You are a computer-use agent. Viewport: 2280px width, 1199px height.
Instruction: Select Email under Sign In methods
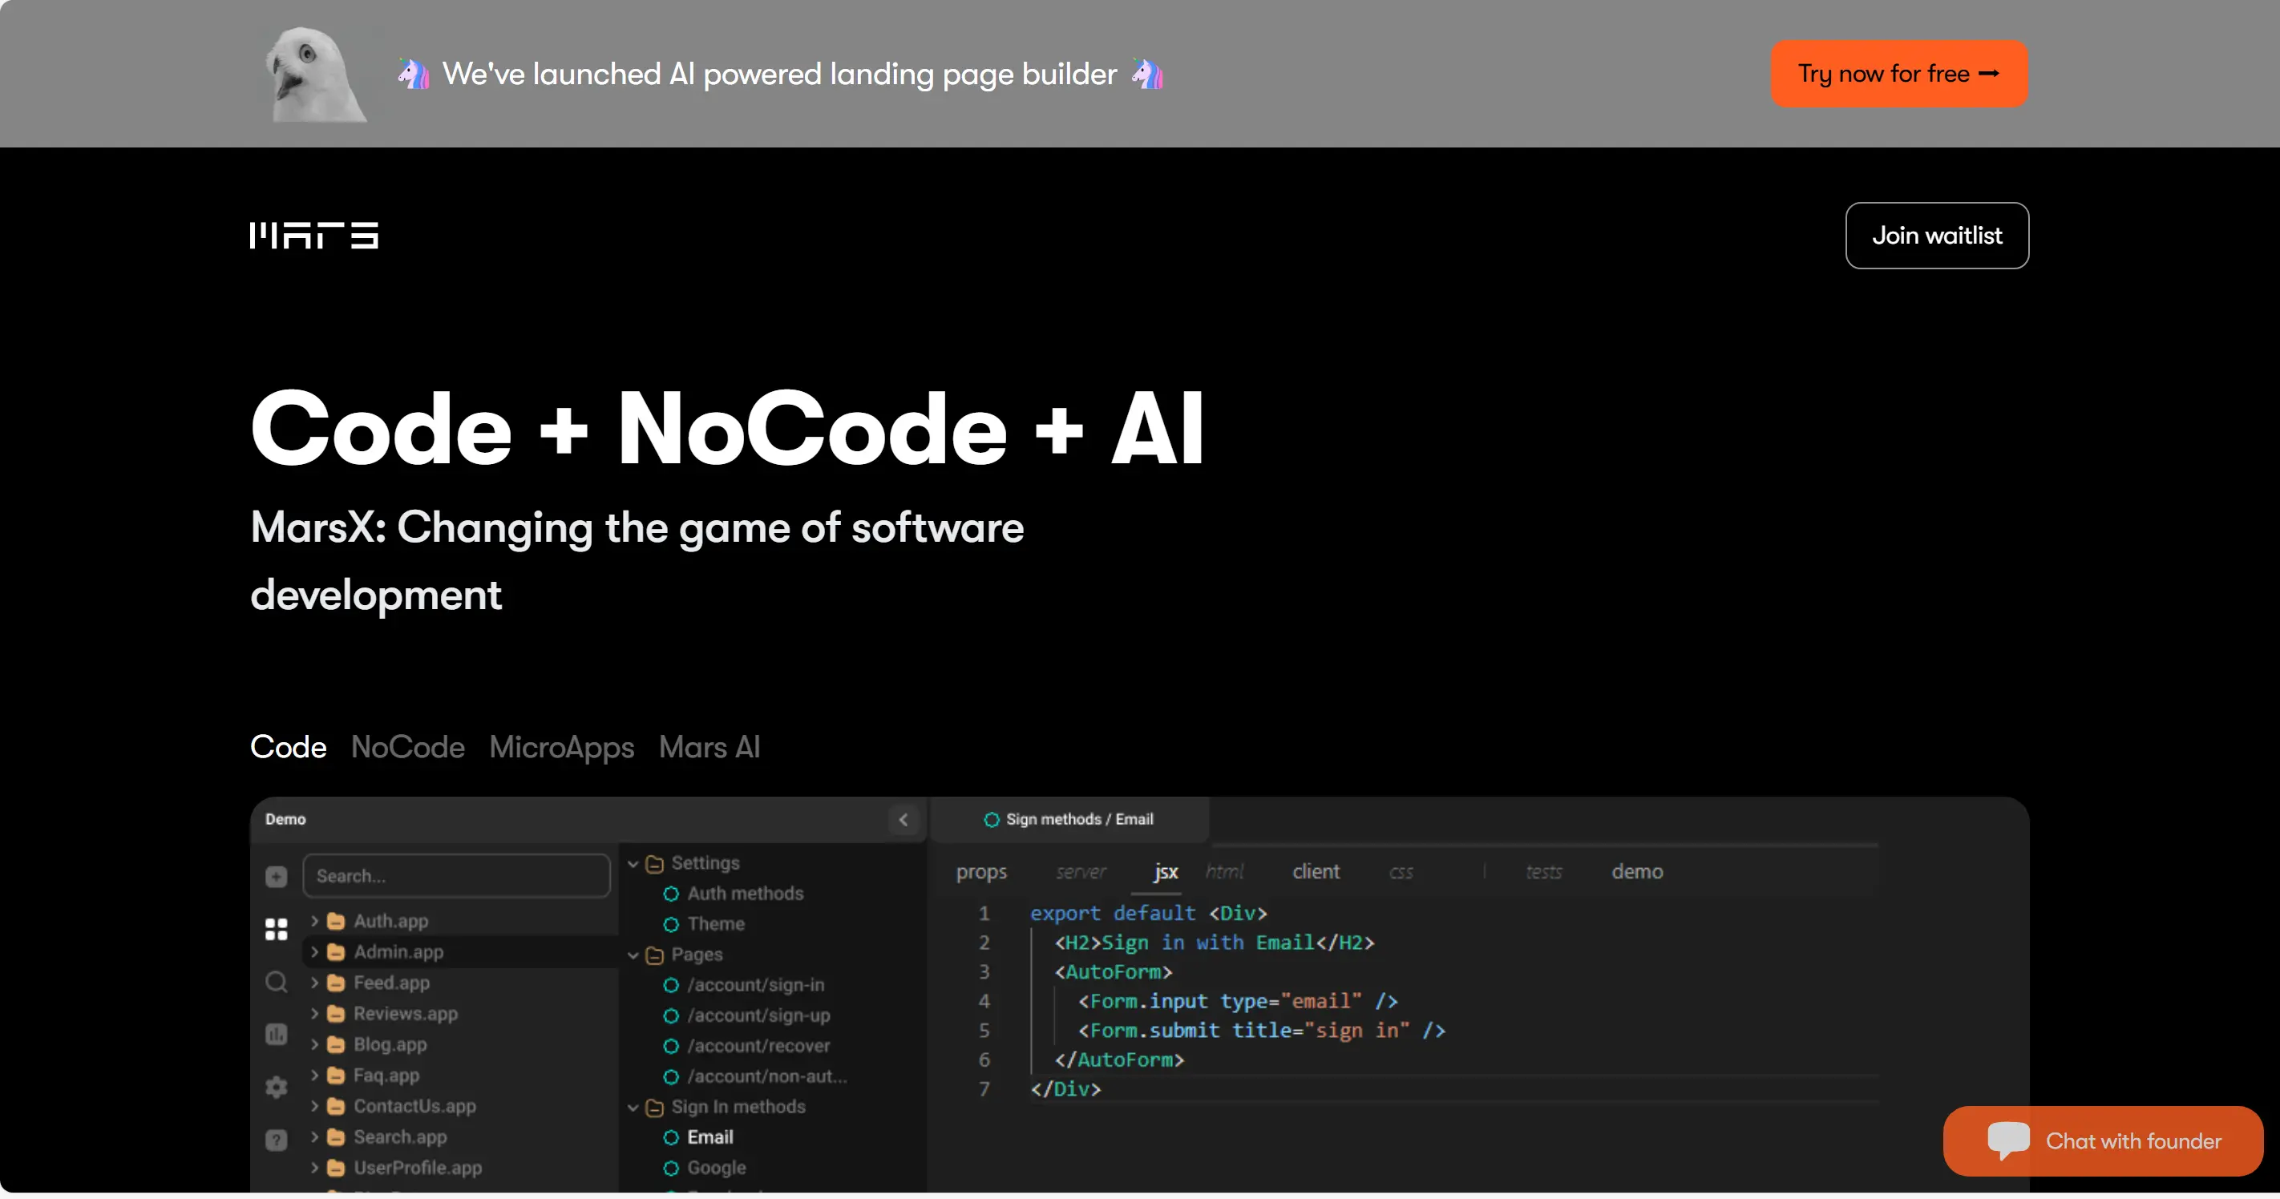(709, 1137)
